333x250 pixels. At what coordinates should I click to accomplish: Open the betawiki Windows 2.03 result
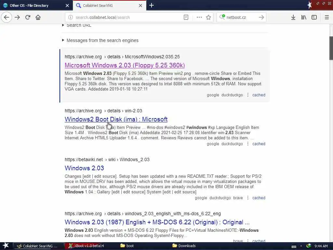point(84,168)
